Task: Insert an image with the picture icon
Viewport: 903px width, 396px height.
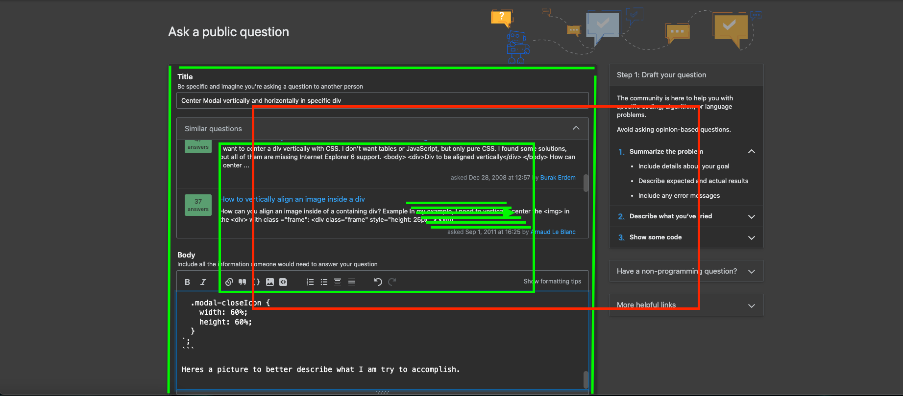Action: tap(270, 282)
